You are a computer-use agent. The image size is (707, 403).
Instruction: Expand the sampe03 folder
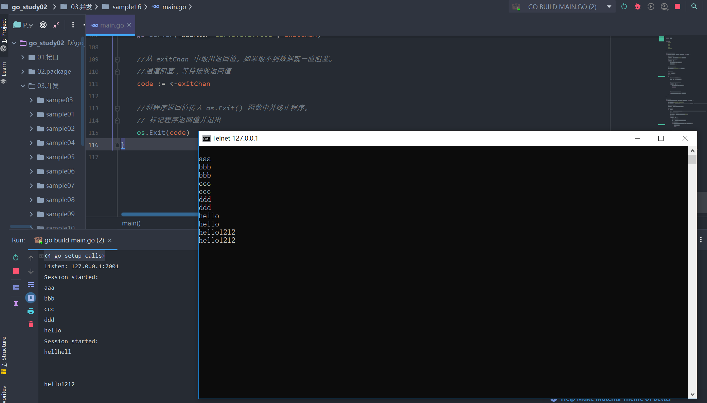point(31,100)
